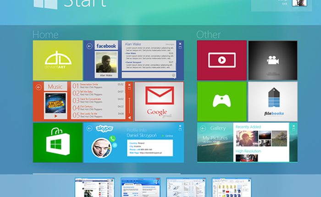Switch to the yellow folder icons window thumbnail

(232, 187)
